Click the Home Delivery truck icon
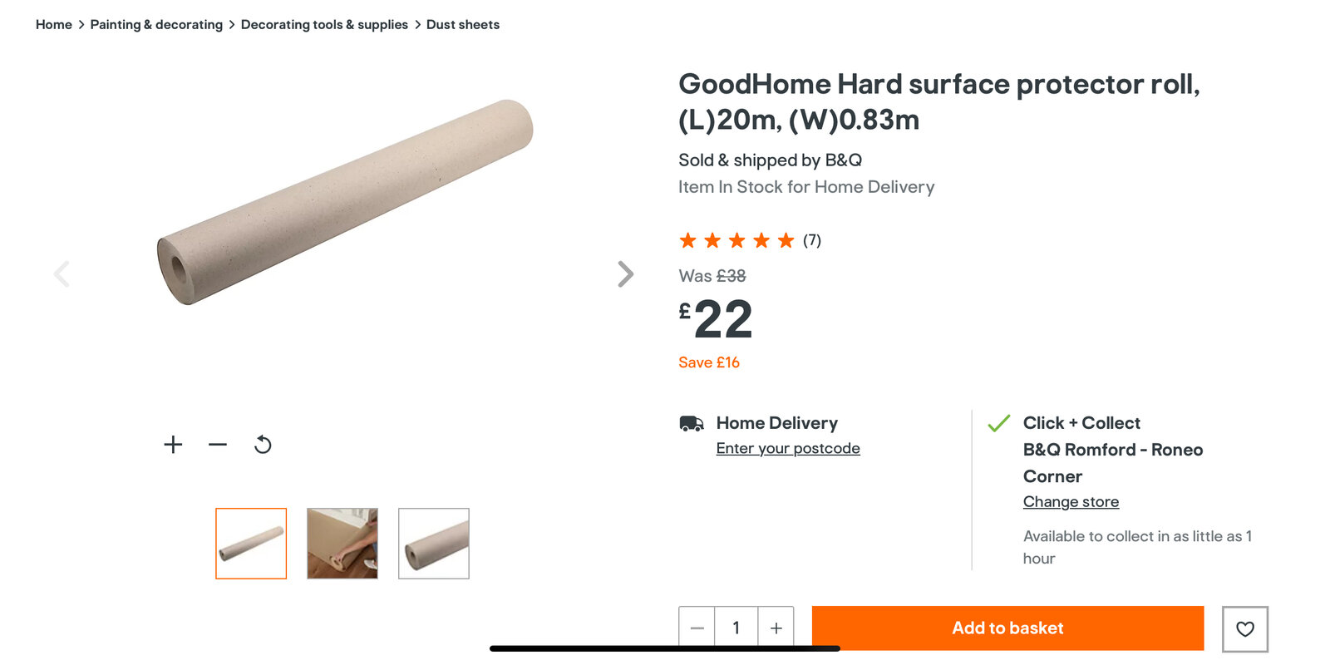 (692, 424)
